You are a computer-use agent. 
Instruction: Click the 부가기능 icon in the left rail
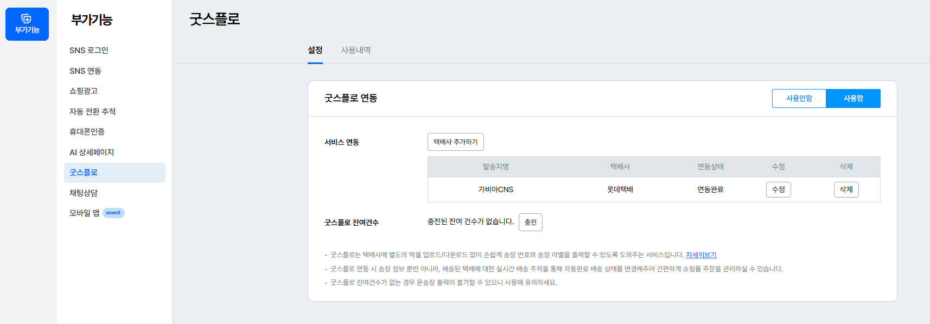[27, 24]
